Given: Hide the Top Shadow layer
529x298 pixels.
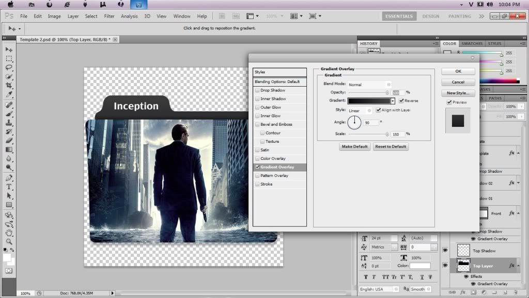Looking at the screenshot, I should point(445,250).
